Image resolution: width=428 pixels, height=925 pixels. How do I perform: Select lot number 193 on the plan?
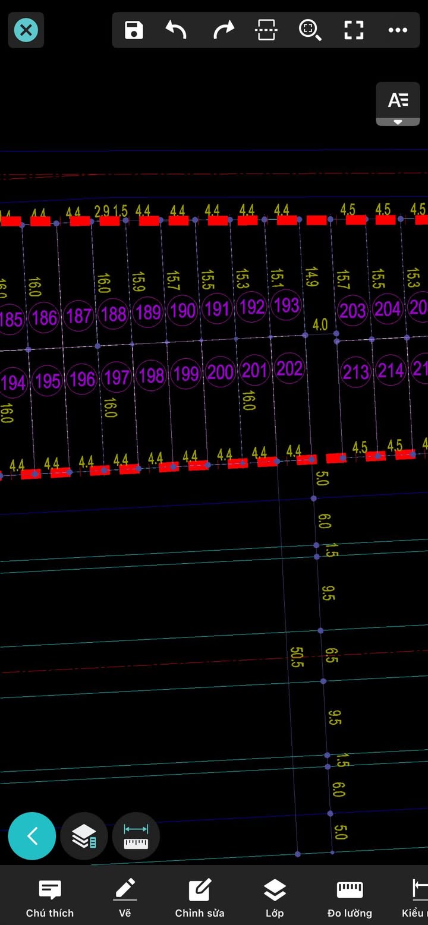pos(287,305)
